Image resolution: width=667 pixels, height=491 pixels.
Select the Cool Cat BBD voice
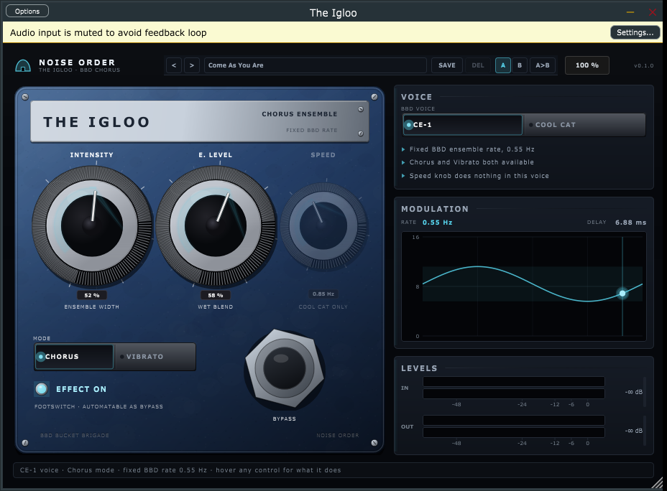584,125
